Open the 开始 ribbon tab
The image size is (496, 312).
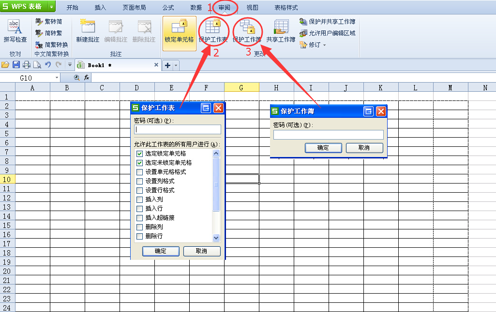[x=72, y=7]
